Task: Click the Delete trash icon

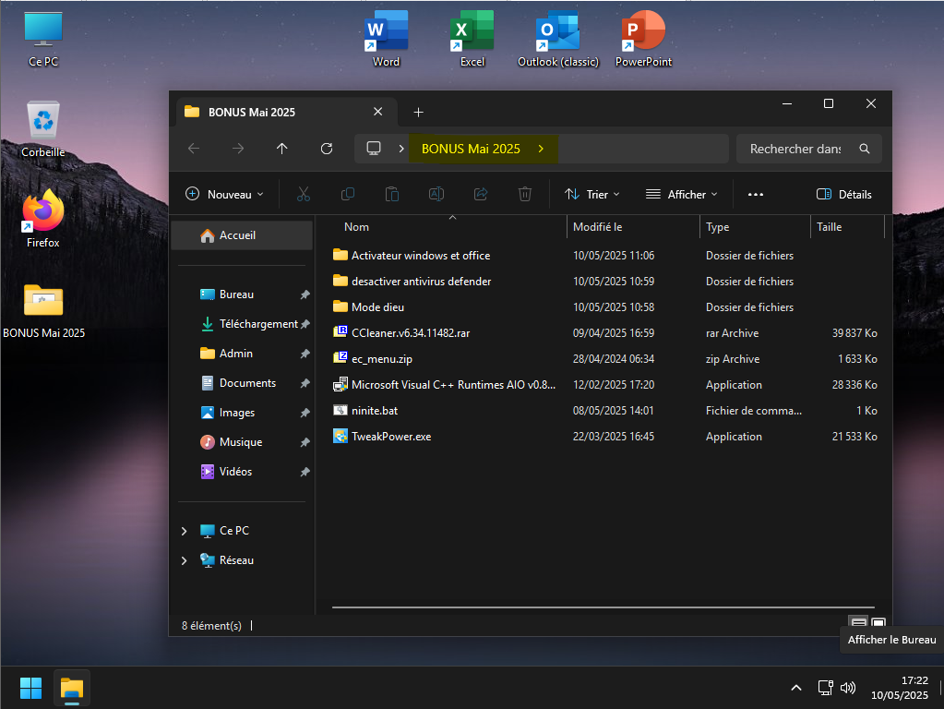Action: point(525,194)
